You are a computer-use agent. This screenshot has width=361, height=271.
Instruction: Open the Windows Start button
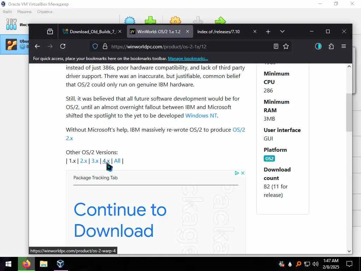pyautogui.click(x=8, y=264)
